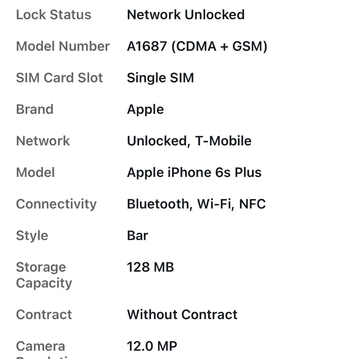Select the Network label

pyautogui.click(x=43, y=141)
